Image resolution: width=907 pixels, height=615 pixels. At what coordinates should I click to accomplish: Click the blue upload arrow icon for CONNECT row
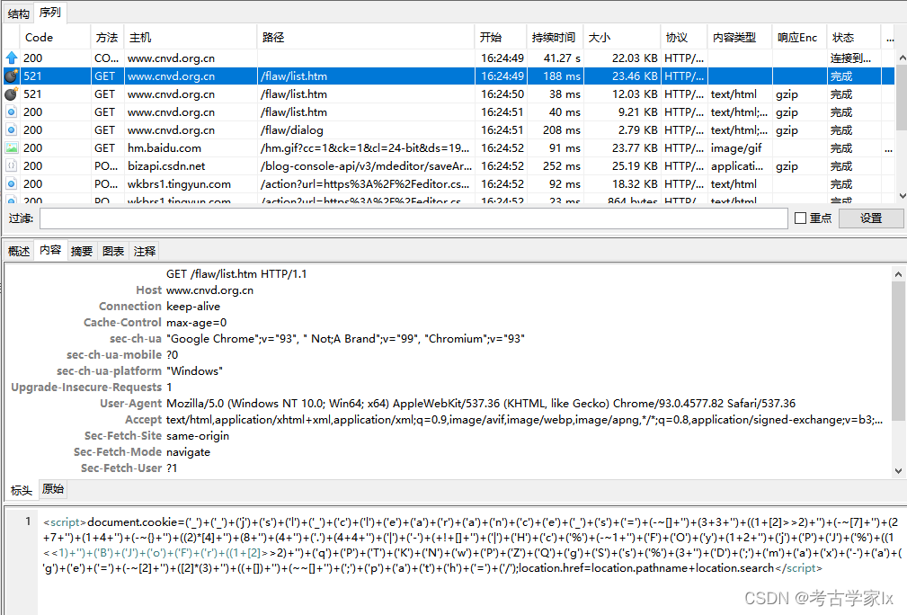point(12,58)
